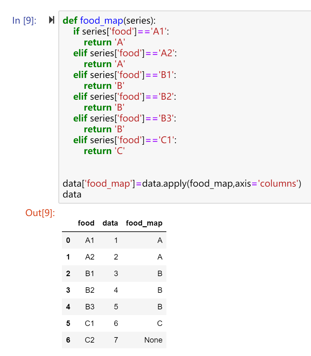Click the last code line 'data'
The image size is (311, 356).
coord(72,195)
